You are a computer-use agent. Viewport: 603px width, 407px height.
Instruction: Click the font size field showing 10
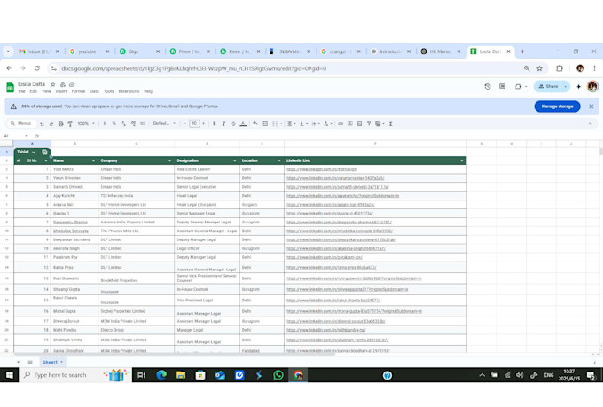(194, 124)
